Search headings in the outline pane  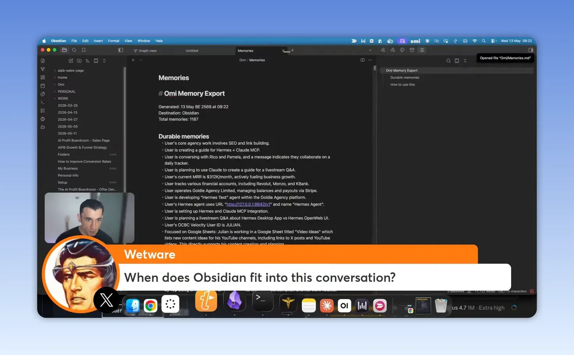point(448,61)
